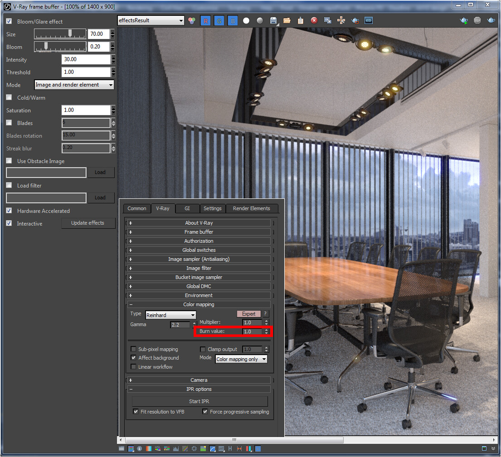Save the image with floppy disk icon

pyautogui.click(x=273, y=21)
